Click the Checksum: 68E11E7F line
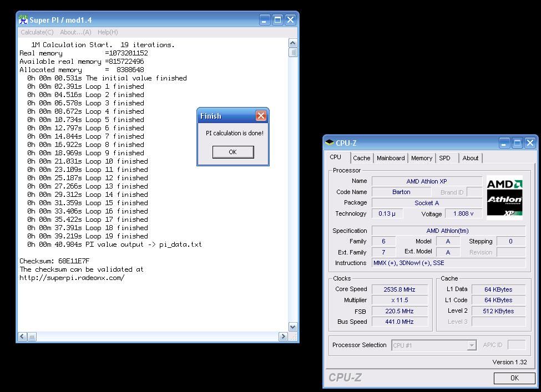The image size is (541, 392). tap(54, 261)
